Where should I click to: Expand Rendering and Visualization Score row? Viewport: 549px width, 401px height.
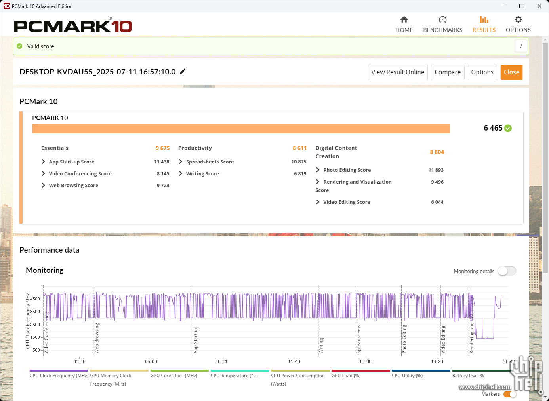coord(318,182)
